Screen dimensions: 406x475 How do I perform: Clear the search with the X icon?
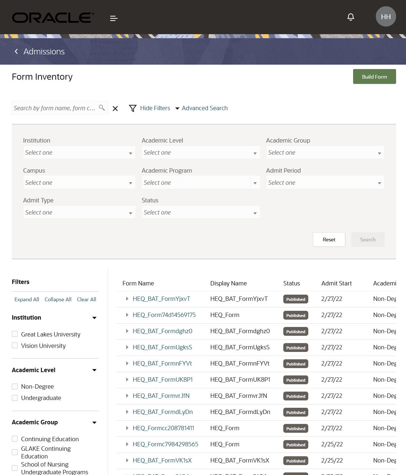click(x=115, y=108)
